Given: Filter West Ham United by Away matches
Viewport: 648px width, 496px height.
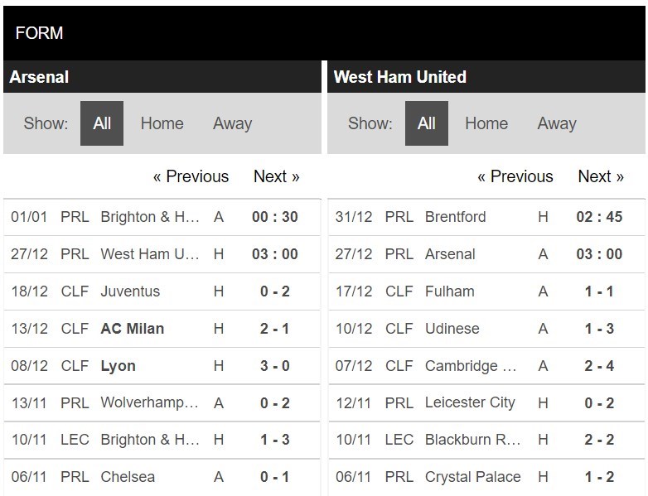Looking at the screenshot, I should [x=557, y=123].
